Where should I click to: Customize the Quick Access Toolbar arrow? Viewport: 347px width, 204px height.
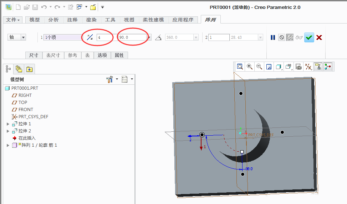click(102, 7)
